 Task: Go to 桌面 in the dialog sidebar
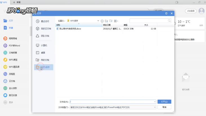click(41, 53)
